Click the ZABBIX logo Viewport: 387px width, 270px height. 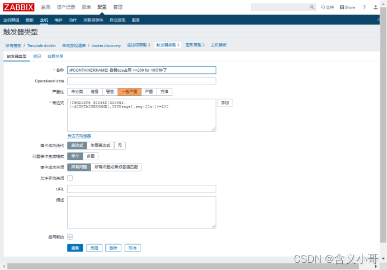(x=18, y=7)
